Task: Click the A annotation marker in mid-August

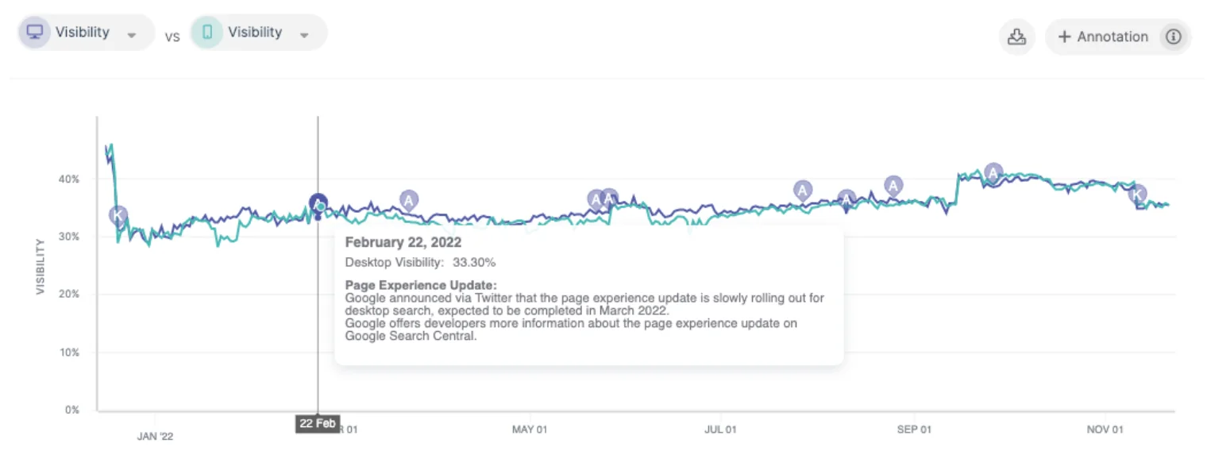Action: [x=846, y=198]
